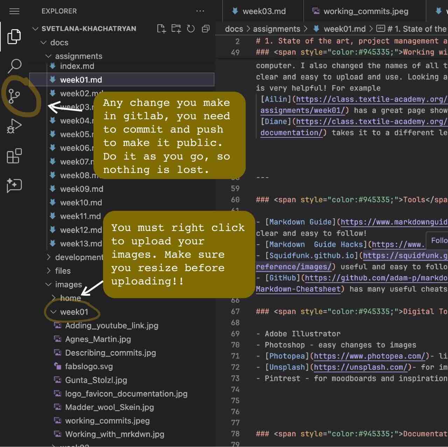Click the New Folder icon
This screenshot has width=448, height=447.
(176, 29)
